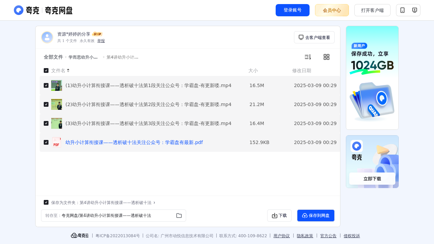Open the 第3段 mp4 video thumbnail
Viewport: 434px width, 244px height.
(57, 123)
